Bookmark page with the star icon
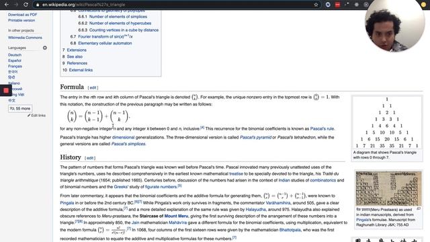The image size is (430, 242). (316, 5)
